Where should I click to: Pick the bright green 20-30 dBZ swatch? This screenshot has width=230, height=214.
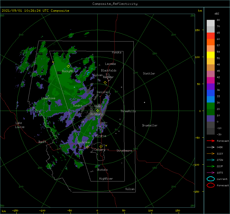211,106
